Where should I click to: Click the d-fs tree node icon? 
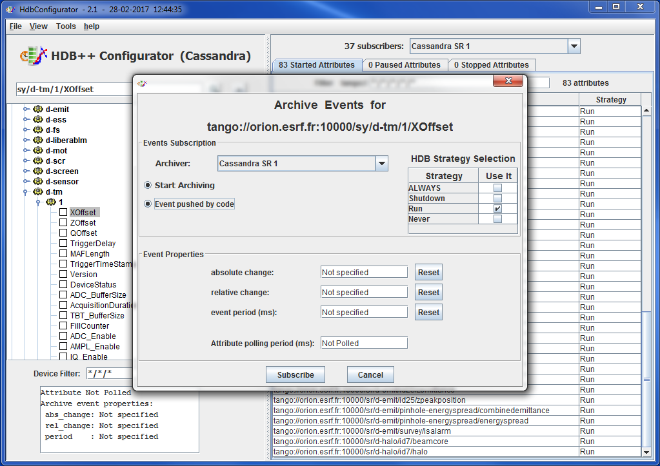(x=37, y=130)
